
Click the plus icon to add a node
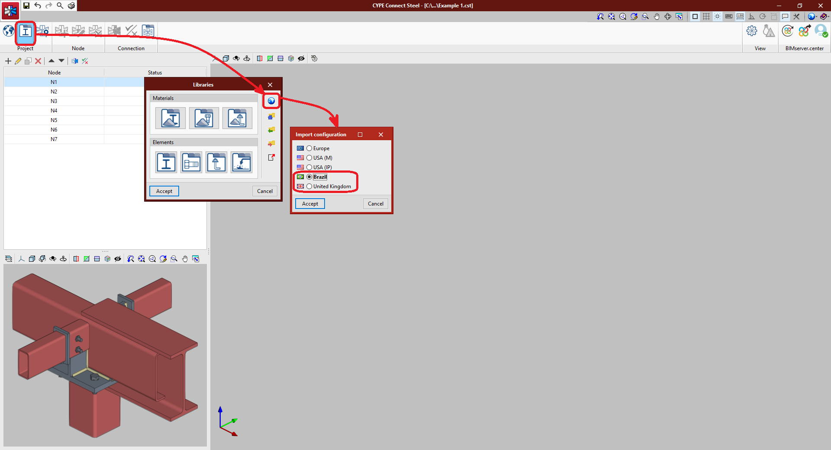[8, 61]
